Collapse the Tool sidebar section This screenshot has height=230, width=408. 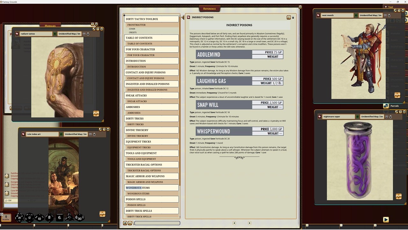pyautogui.click(x=386, y=7)
